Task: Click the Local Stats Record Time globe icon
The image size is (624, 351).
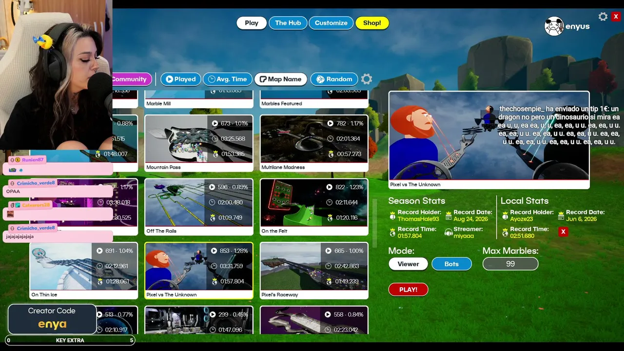Action: click(x=505, y=233)
